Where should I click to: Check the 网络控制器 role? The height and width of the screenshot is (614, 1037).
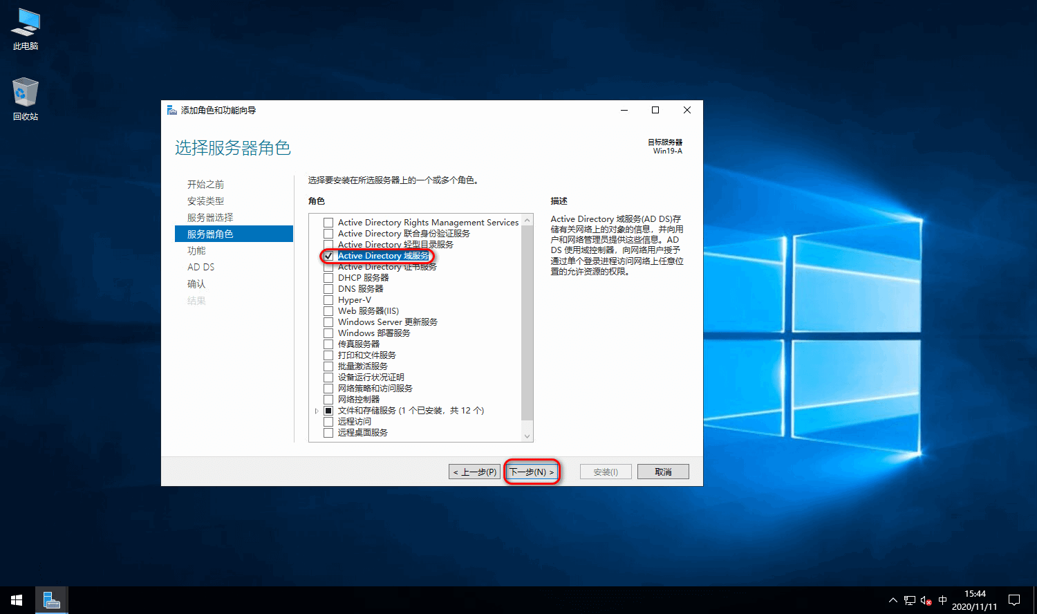click(328, 400)
